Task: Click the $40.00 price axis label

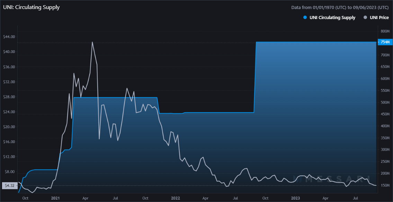Action: (9, 52)
